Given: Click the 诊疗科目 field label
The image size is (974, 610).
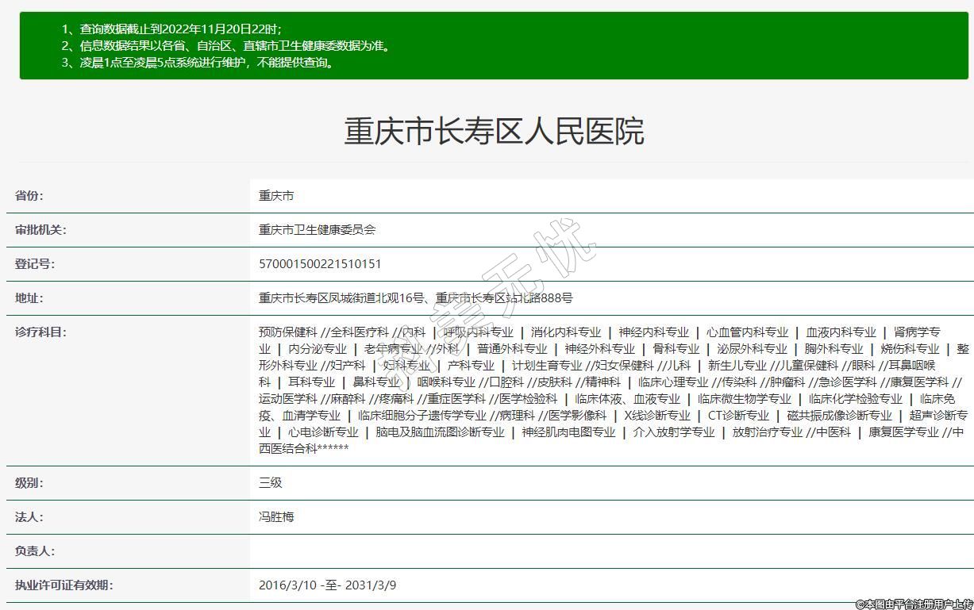Looking at the screenshot, I should click(40, 332).
